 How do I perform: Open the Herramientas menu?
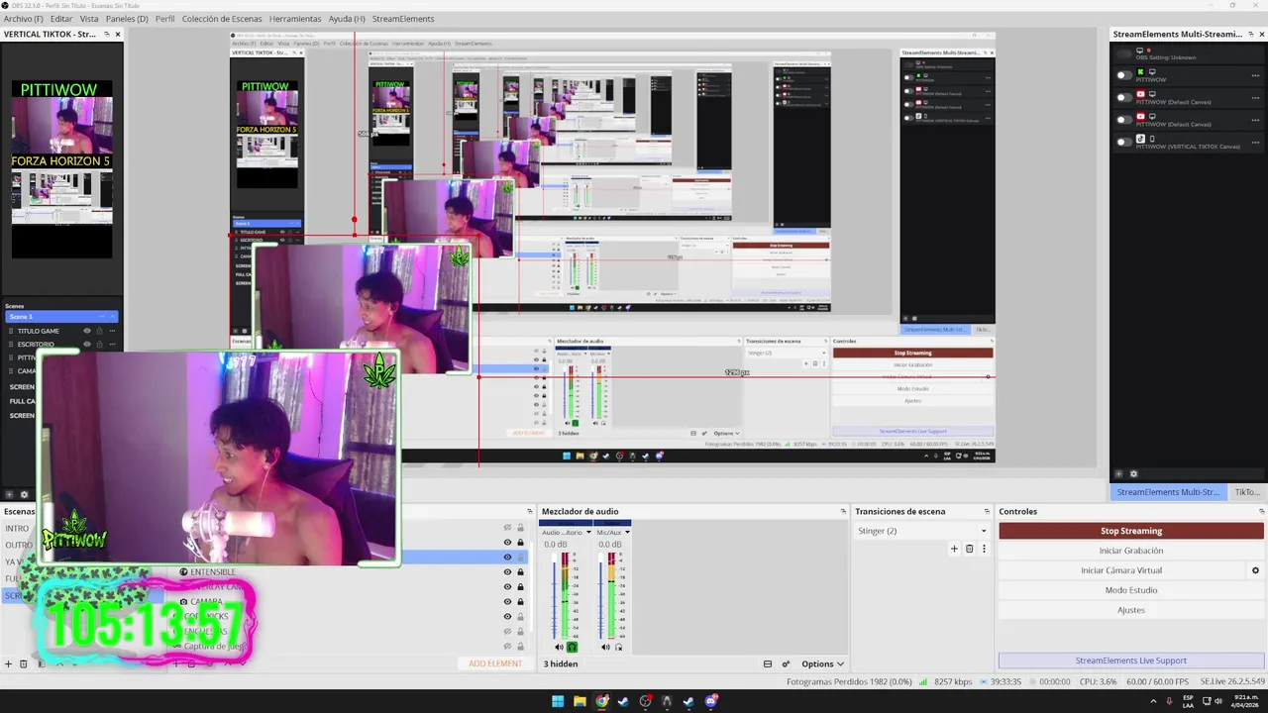[x=295, y=19]
